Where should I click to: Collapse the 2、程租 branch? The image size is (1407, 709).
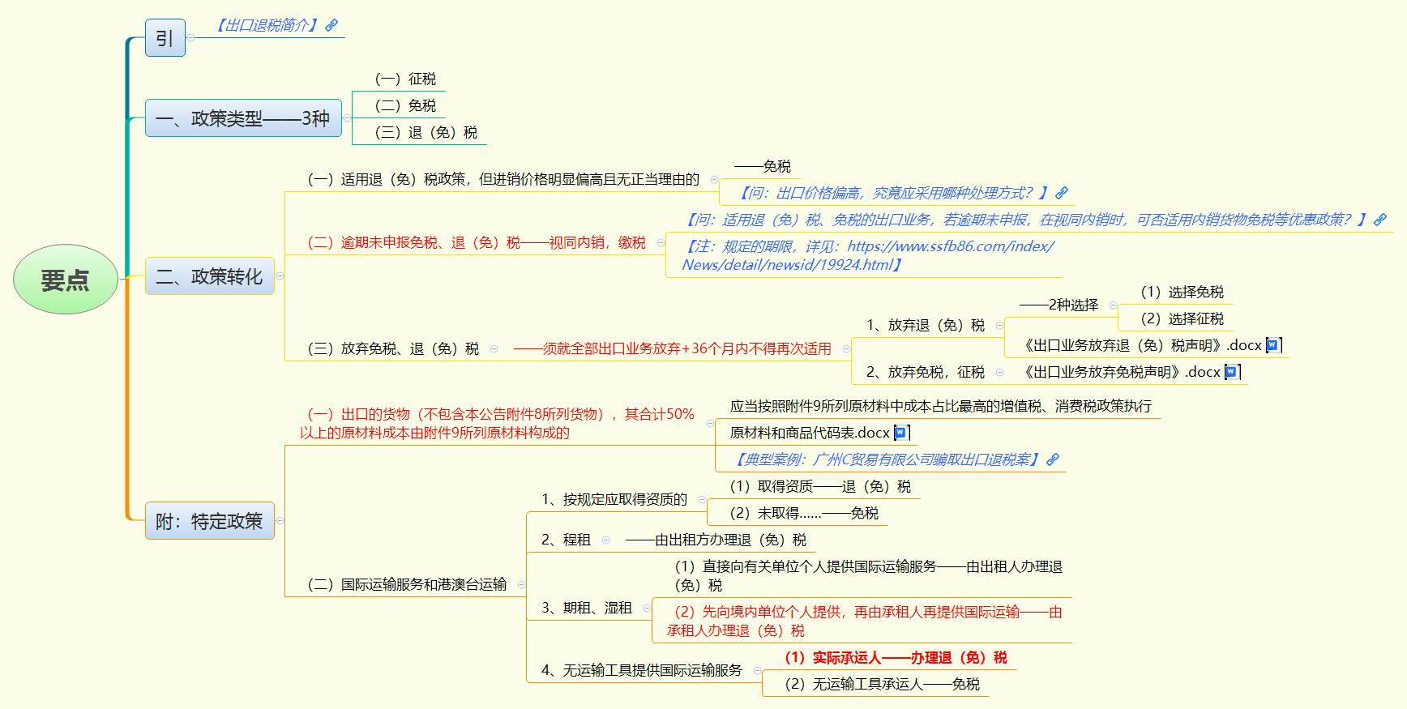[605, 540]
